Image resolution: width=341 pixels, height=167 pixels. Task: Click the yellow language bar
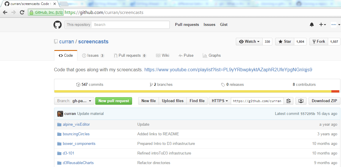[x=193, y=91]
